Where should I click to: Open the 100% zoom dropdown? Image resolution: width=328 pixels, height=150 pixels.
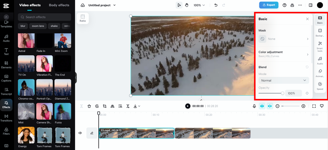pos(199,5)
